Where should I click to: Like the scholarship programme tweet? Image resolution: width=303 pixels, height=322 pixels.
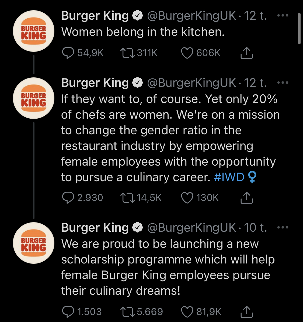[x=187, y=312]
